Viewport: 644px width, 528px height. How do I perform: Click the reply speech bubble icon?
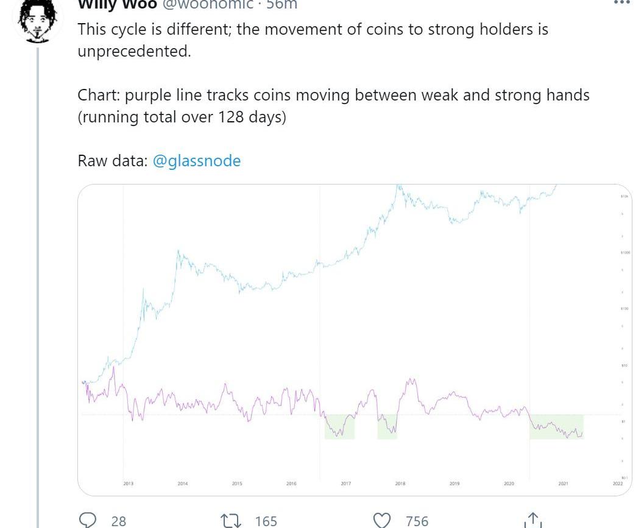(x=88, y=520)
